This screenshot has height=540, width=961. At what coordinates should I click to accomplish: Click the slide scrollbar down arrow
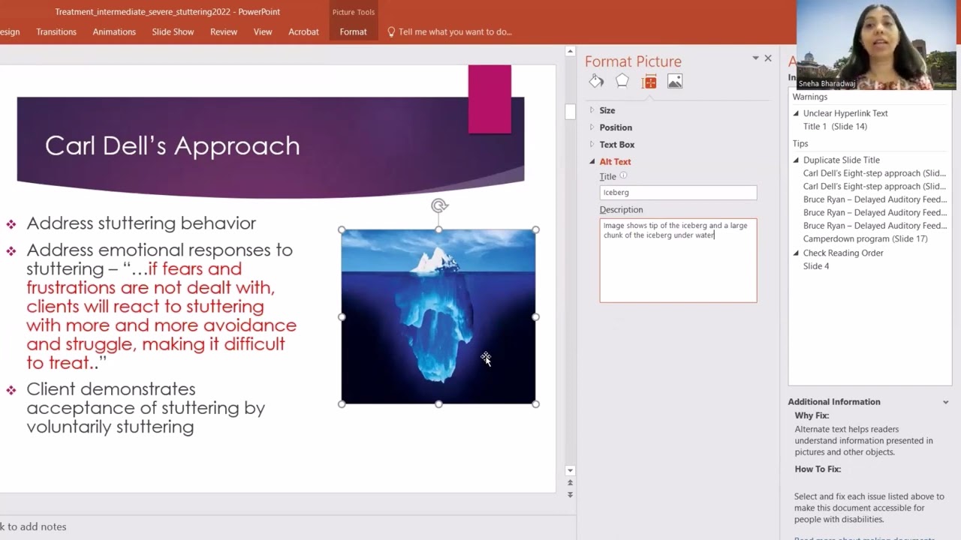click(x=570, y=471)
